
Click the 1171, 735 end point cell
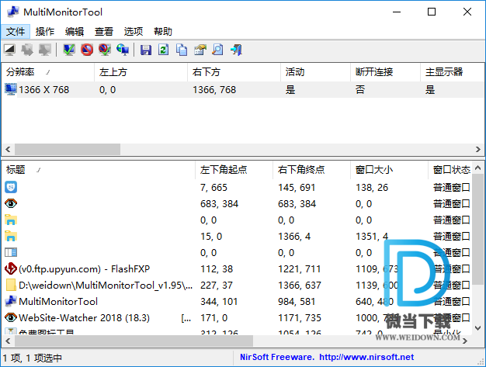tap(299, 318)
